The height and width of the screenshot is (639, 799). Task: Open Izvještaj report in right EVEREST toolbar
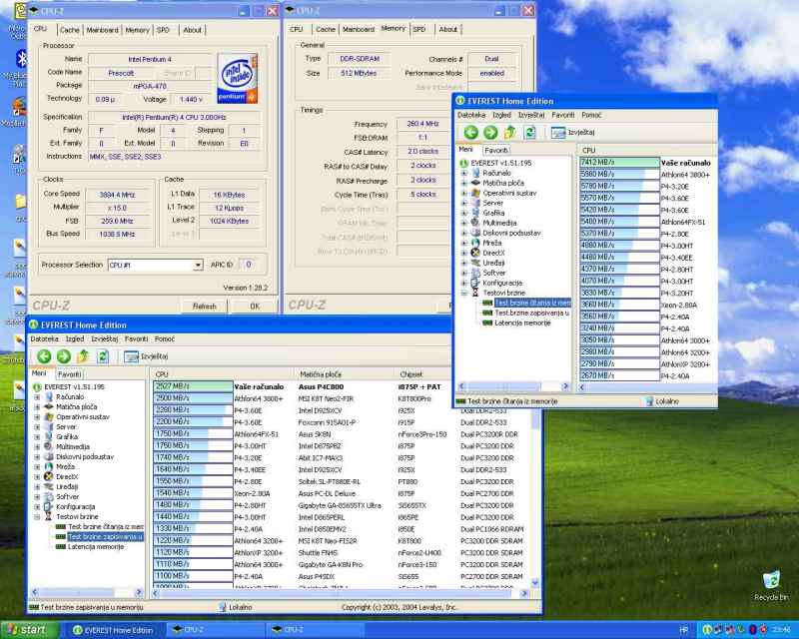[572, 133]
